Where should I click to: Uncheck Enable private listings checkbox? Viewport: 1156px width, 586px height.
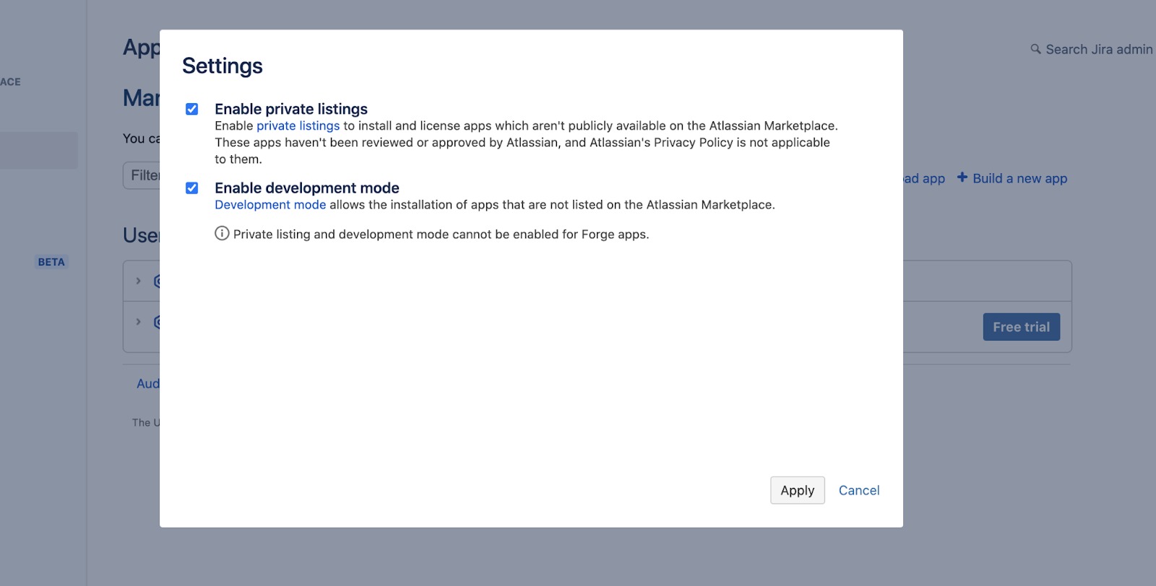[x=191, y=109]
